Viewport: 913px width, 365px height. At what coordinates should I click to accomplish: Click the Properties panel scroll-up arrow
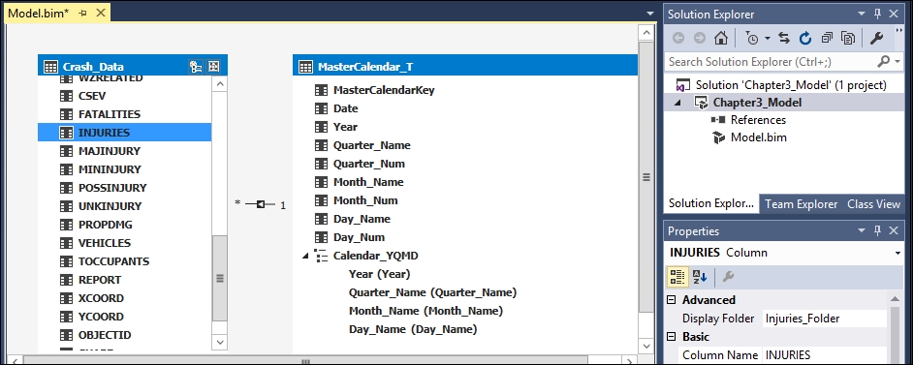pos(897,298)
